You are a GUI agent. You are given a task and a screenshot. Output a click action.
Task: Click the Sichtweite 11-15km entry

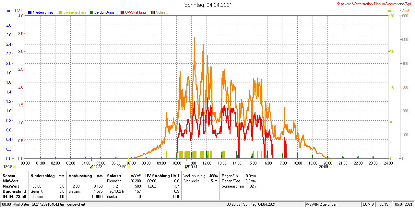(200, 181)
